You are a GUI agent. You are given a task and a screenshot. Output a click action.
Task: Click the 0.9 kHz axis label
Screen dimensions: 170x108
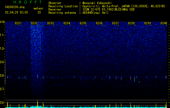(2, 62)
